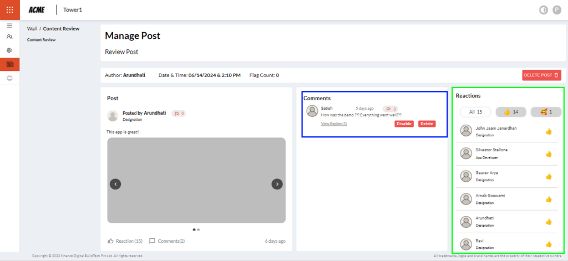Click the profile avatar labeled P

556,10
